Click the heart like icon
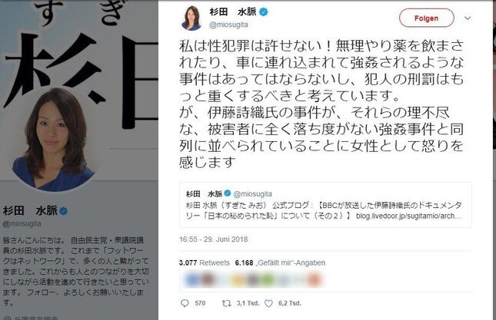Viewport: 496px width, 320px height. [268, 303]
